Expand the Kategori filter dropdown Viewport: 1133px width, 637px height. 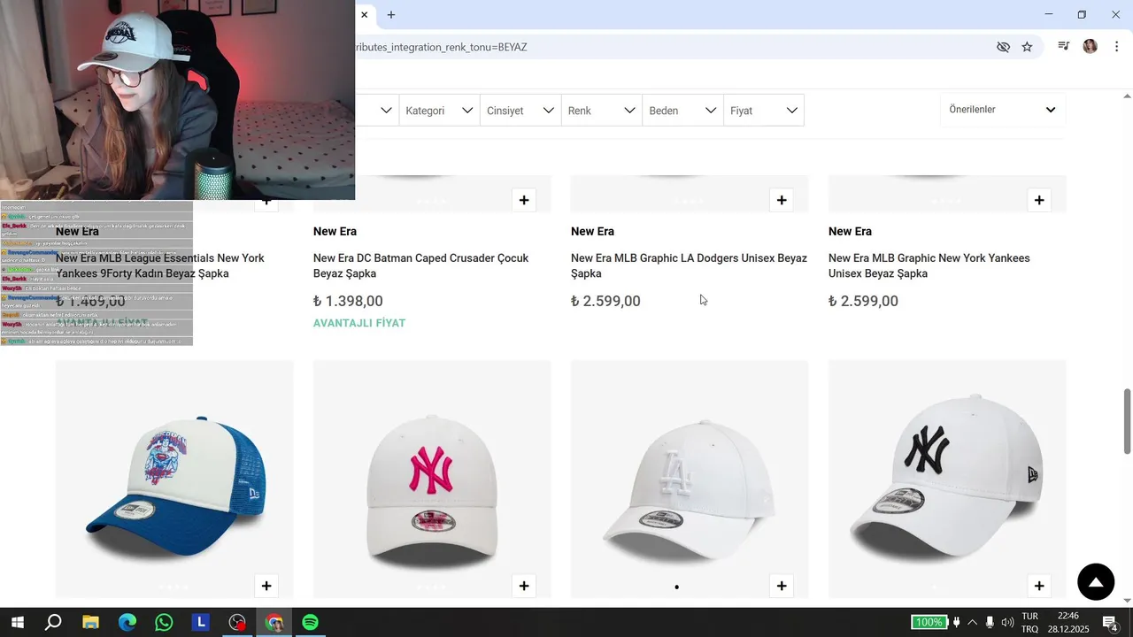[439, 111]
